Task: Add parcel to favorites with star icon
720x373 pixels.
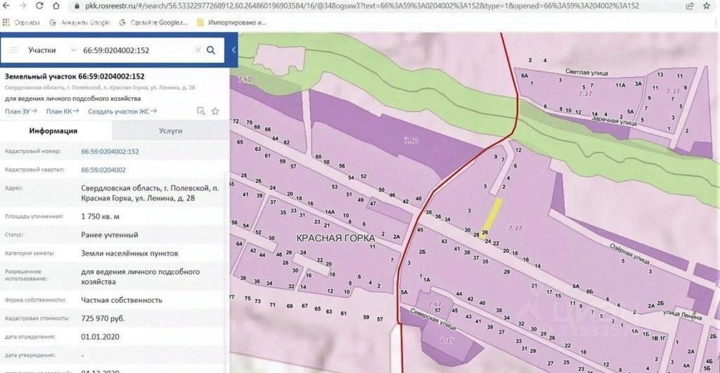Action: [x=215, y=111]
